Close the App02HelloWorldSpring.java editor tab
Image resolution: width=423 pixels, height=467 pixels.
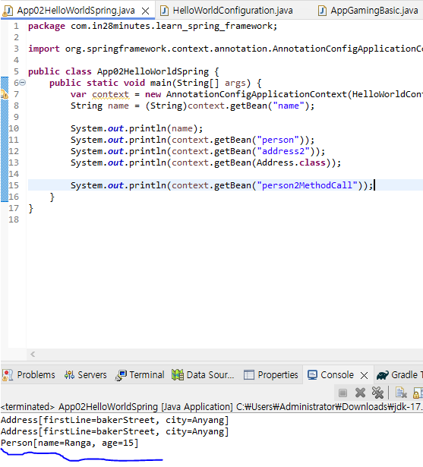tap(145, 11)
